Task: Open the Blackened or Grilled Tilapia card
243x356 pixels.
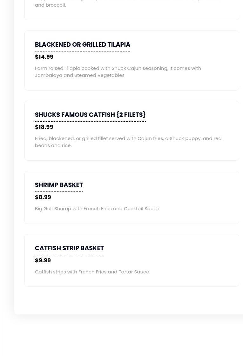Action: tap(132, 61)
